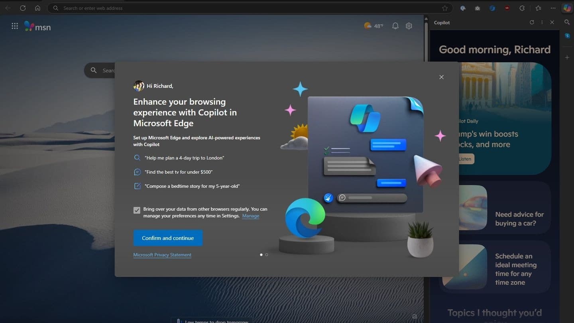Image resolution: width=574 pixels, height=323 pixels.
Task: Reload the page with refresh icon
Action: 23,8
